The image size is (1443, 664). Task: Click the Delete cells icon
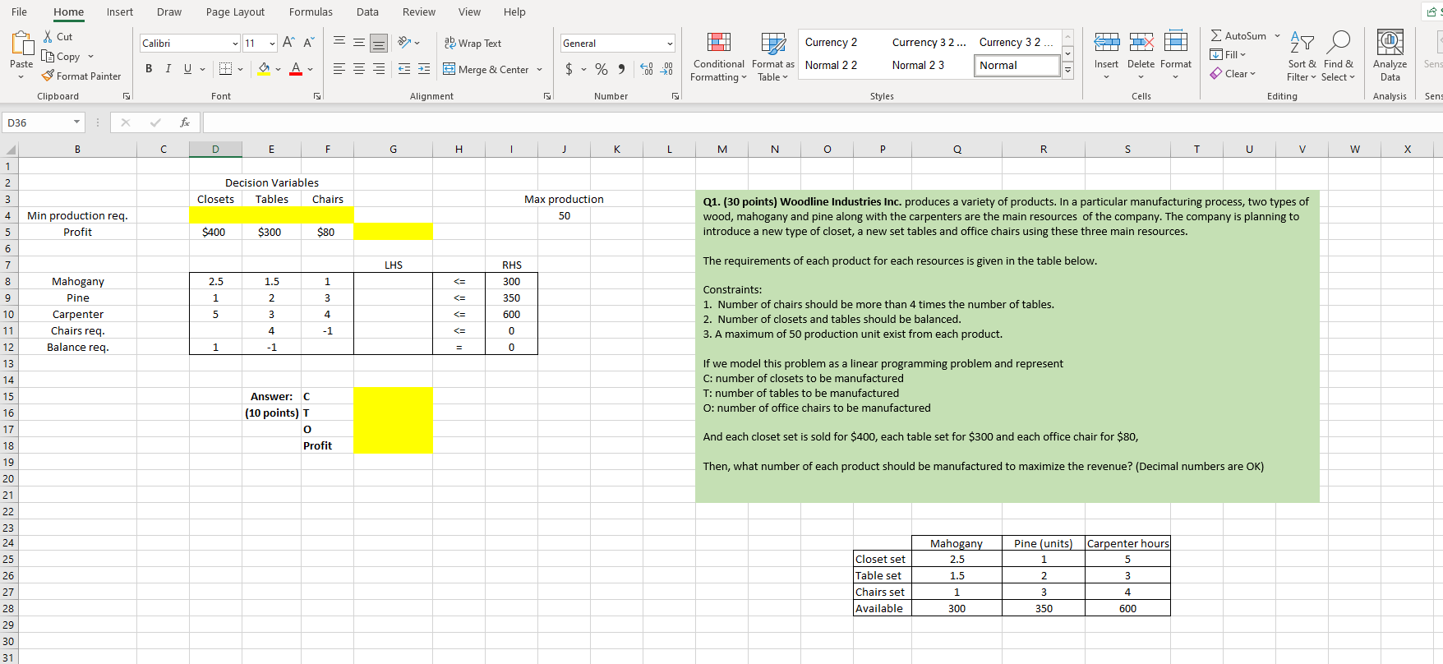(1141, 43)
